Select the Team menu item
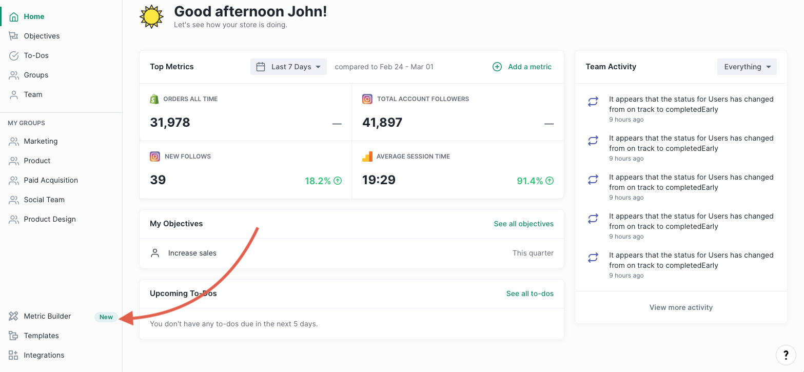The width and height of the screenshot is (804, 372). coord(33,94)
